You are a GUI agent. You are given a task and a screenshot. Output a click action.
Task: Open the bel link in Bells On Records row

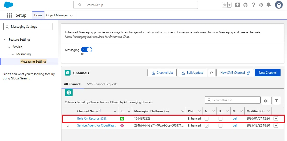pos(235,118)
